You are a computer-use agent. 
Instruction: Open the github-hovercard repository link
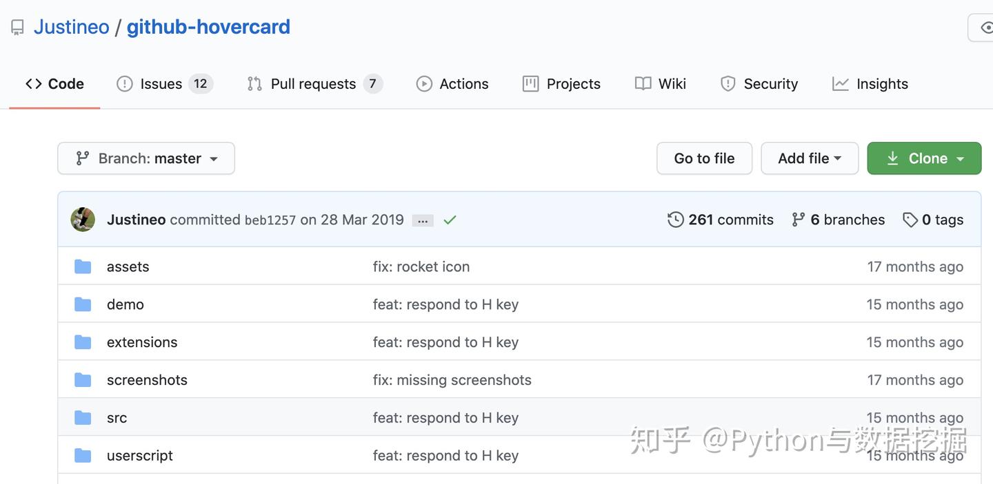208,27
